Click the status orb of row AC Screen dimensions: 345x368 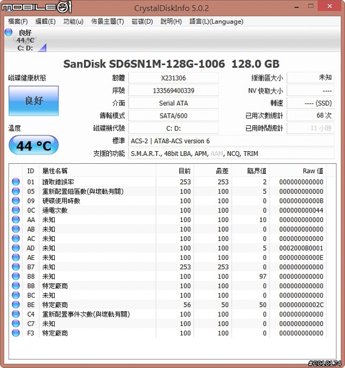click(16, 239)
